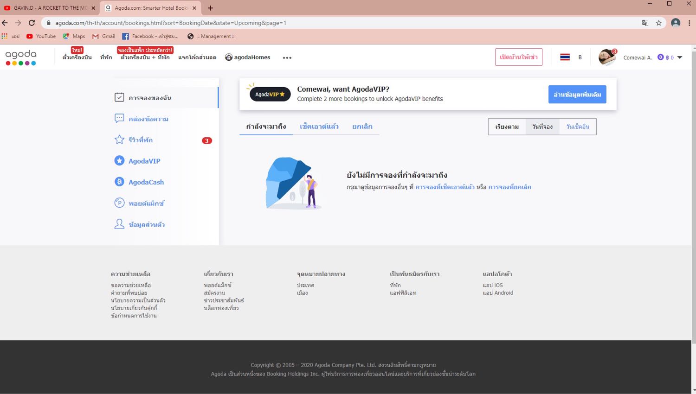Click the Google Translate icon in address bar
Image resolution: width=696 pixels, height=394 pixels.
click(645, 23)
